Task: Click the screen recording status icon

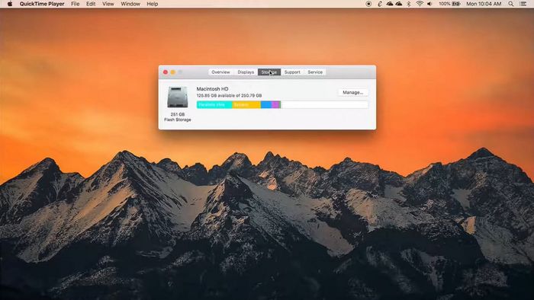Action: [x=368, y=4]
